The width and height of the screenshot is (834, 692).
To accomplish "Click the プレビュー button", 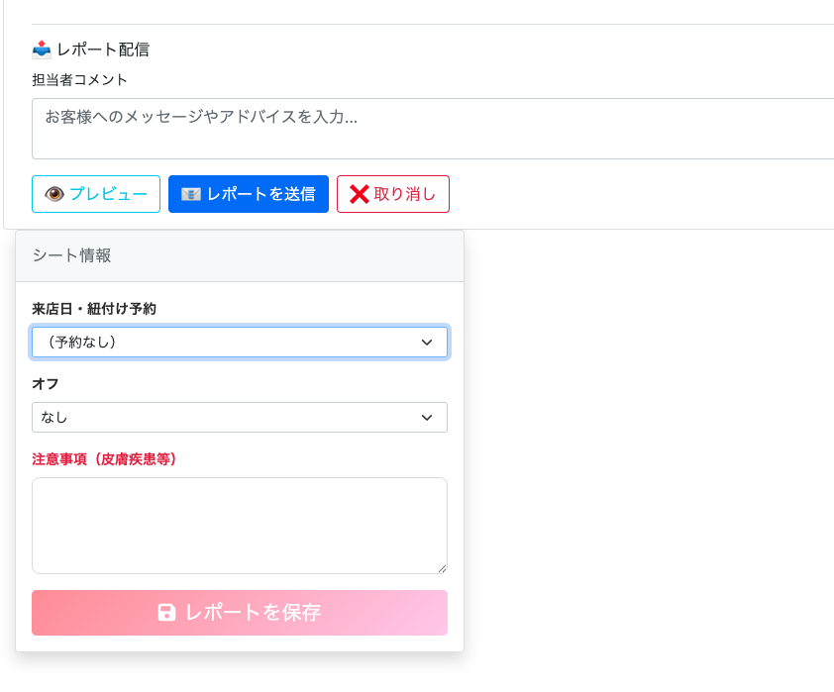I will [96, 194].
